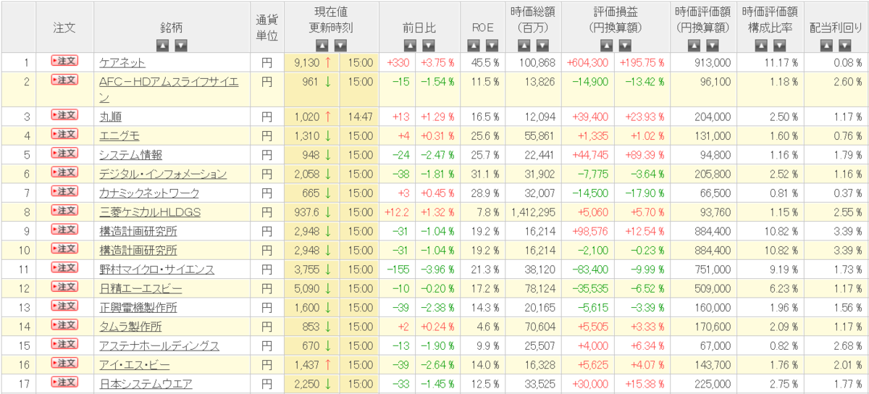Place an order for 野村マイクロ・サイエンス

64,267
